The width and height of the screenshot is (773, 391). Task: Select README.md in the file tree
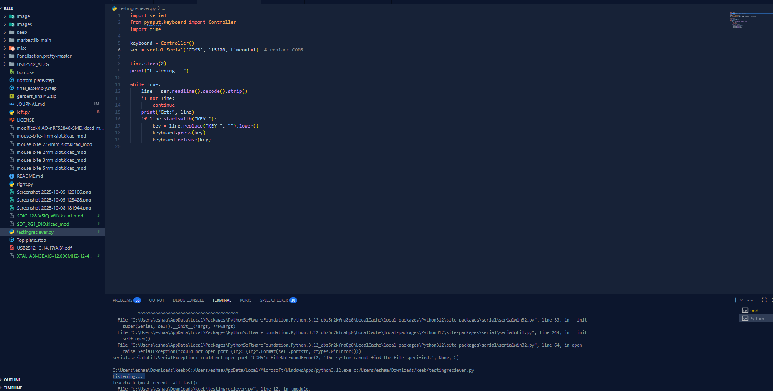(30, 176)
